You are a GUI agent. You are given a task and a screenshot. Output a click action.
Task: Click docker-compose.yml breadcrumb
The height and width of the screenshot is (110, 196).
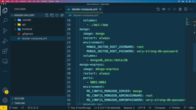click(x=86, y=15)
